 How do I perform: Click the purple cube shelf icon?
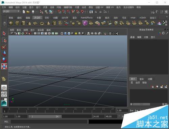point(85,23)
